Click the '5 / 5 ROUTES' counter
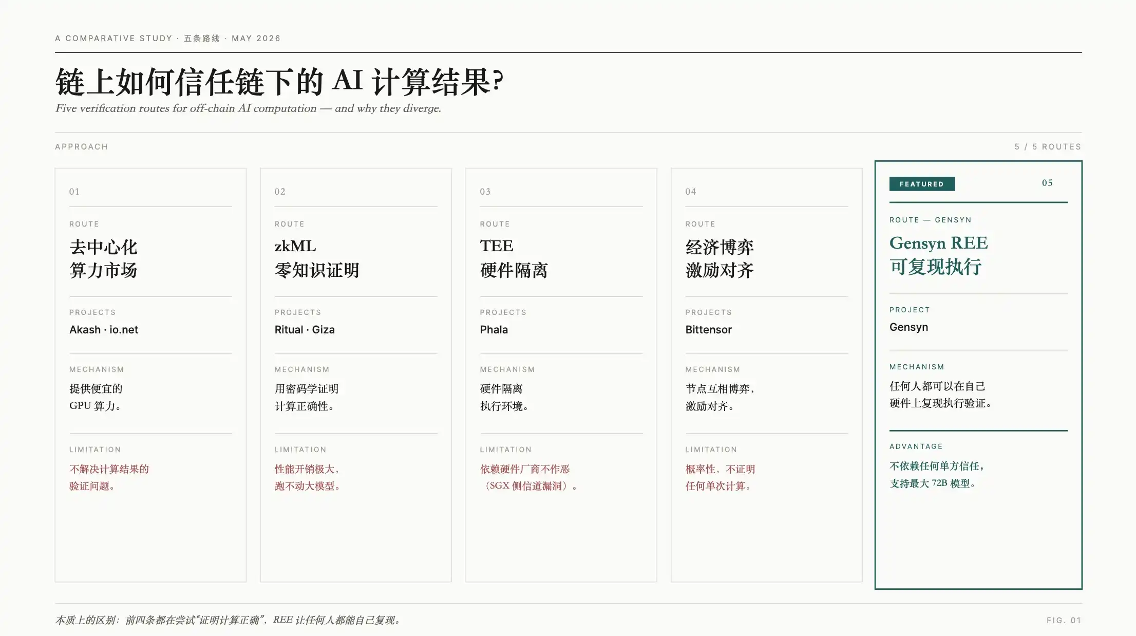Viewport: 1136px width, 636px height. tap(1048, 147)
